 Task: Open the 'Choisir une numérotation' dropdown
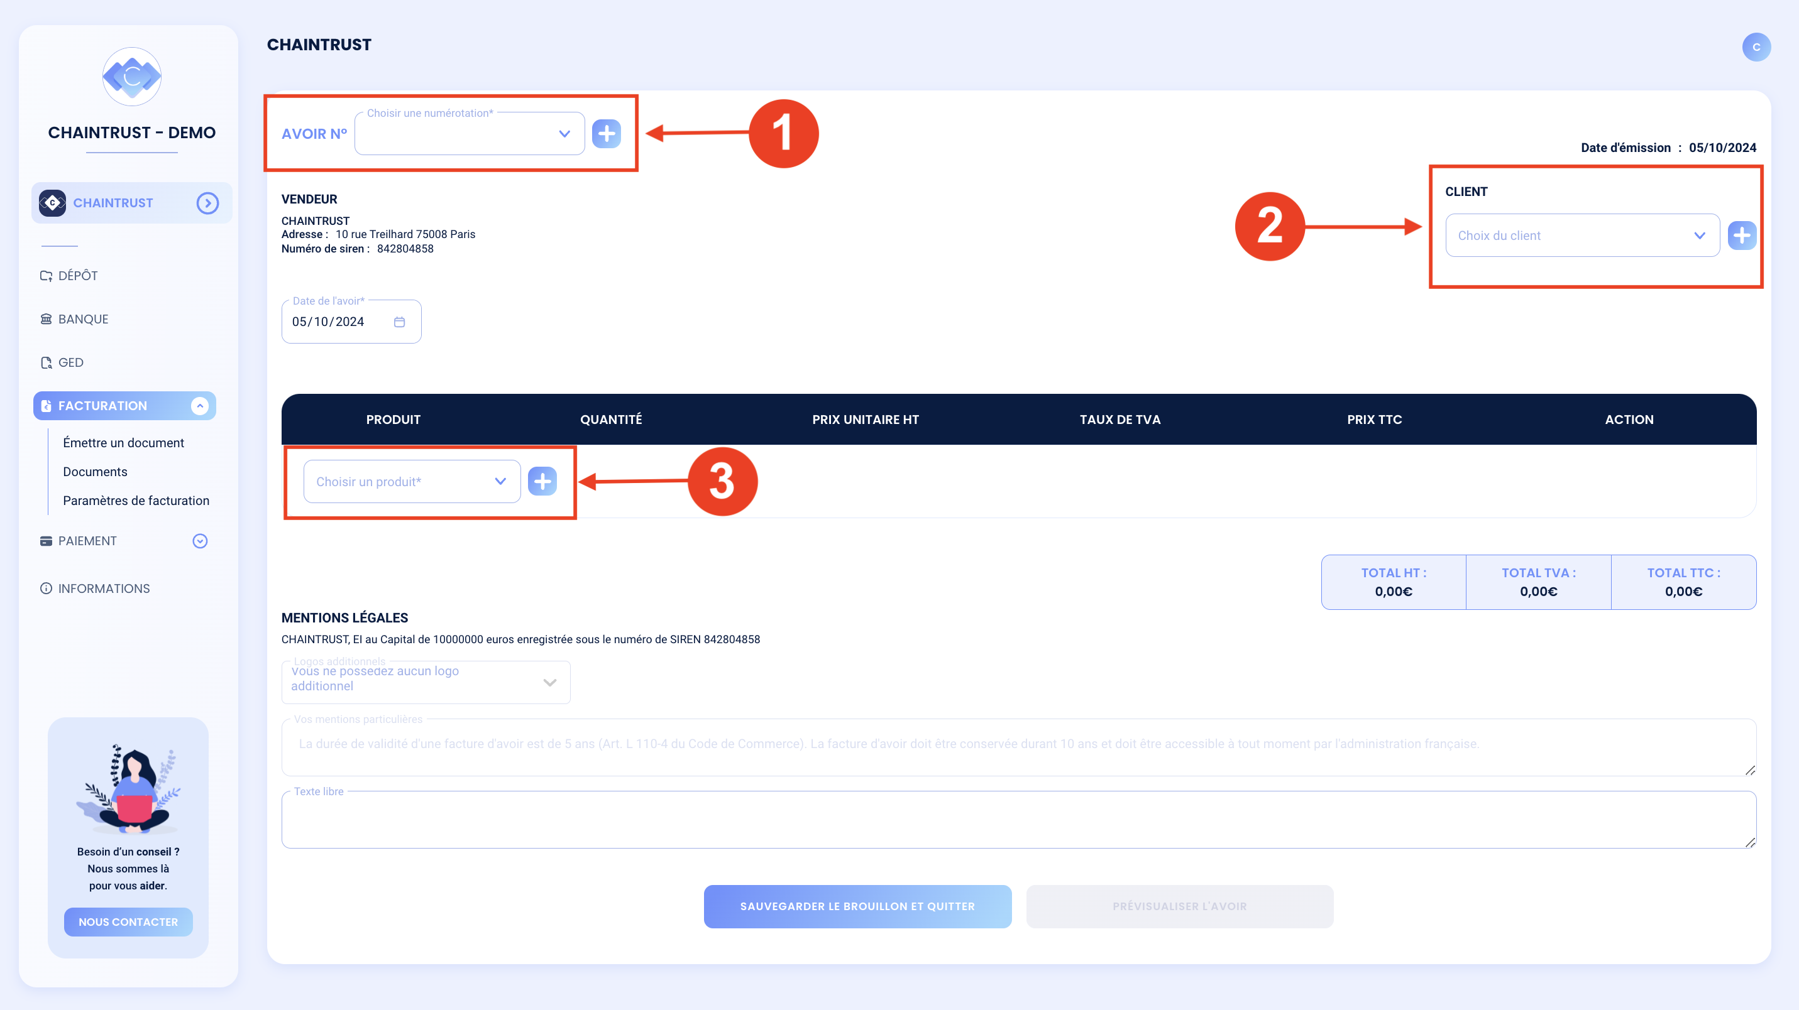(470, 133)
